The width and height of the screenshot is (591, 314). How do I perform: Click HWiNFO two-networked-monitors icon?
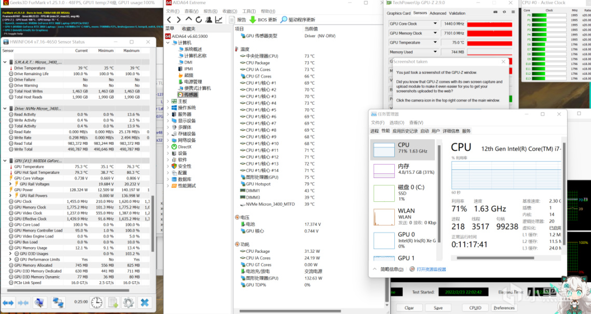click(x=58, y=302)
